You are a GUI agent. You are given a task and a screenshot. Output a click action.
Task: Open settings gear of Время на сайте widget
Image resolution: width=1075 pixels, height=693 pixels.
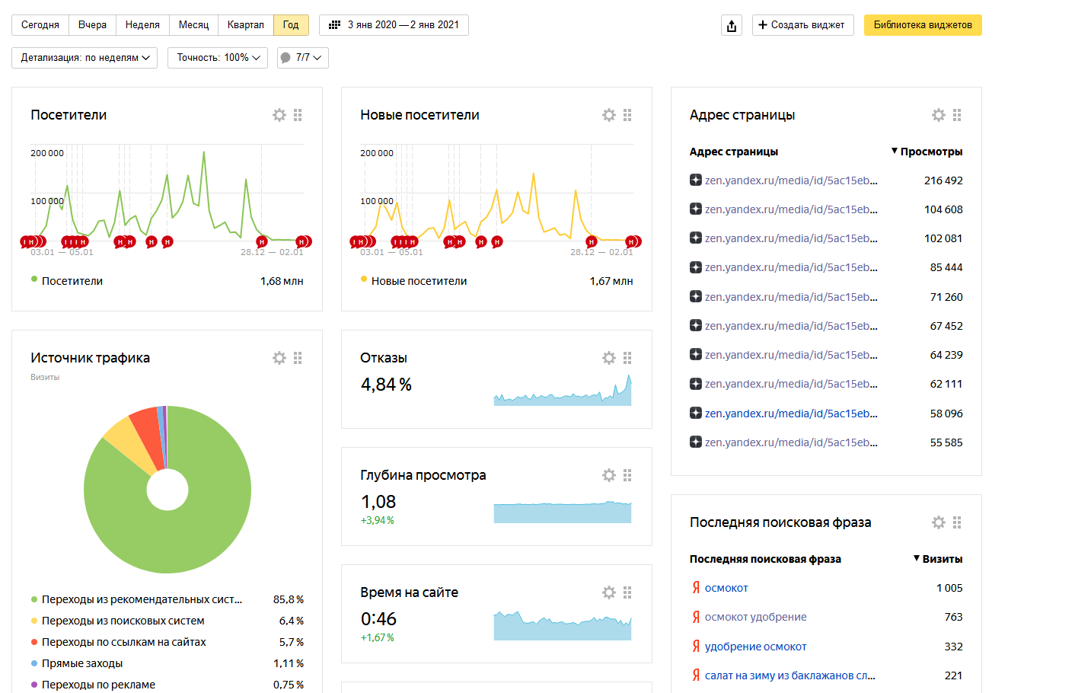[x=609, y=592]
